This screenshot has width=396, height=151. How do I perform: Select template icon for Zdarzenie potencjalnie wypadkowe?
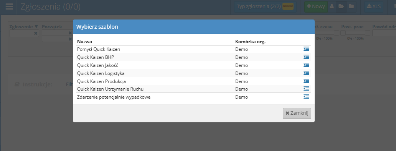[x=306, y=96]
